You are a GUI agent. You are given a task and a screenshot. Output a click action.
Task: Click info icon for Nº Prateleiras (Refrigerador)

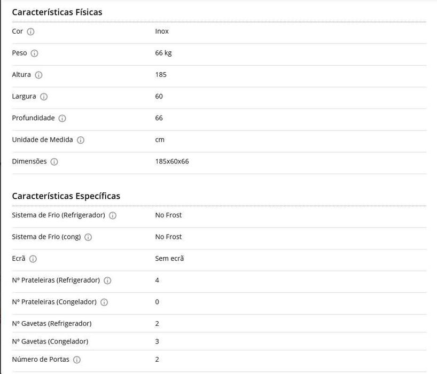[x=107, y=280]
